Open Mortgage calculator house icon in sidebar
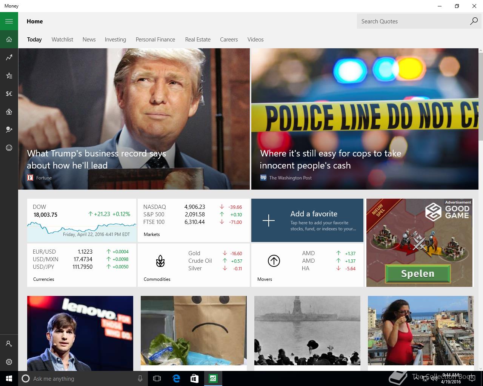 pos(9,112)
